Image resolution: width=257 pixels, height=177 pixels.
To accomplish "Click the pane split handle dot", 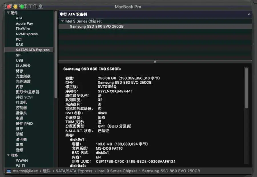I will pos(155,62).
